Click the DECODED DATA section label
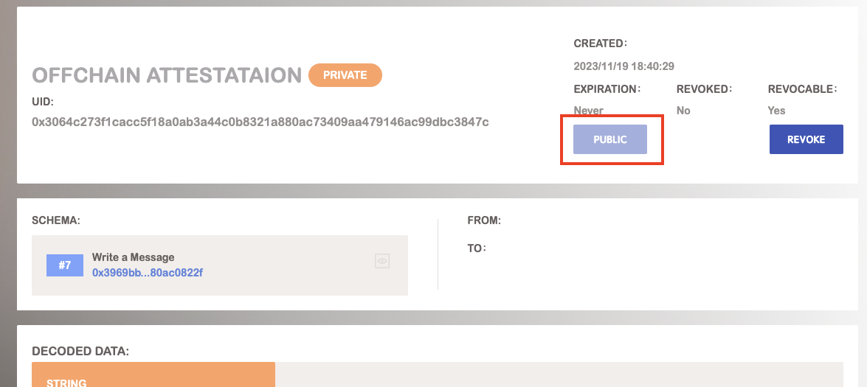The height and width of the screenshot is (387, 867). pyautogui.click(x=80, y=352)
